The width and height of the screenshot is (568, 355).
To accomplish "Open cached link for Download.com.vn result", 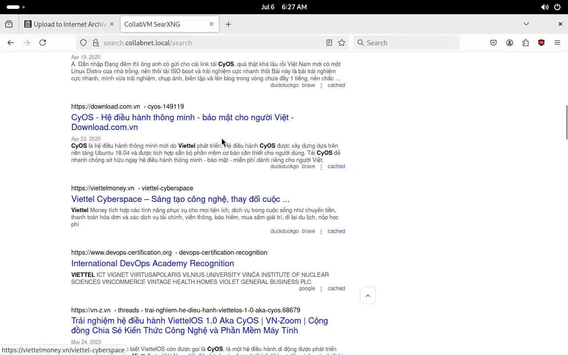I will (x=336, y=166).
